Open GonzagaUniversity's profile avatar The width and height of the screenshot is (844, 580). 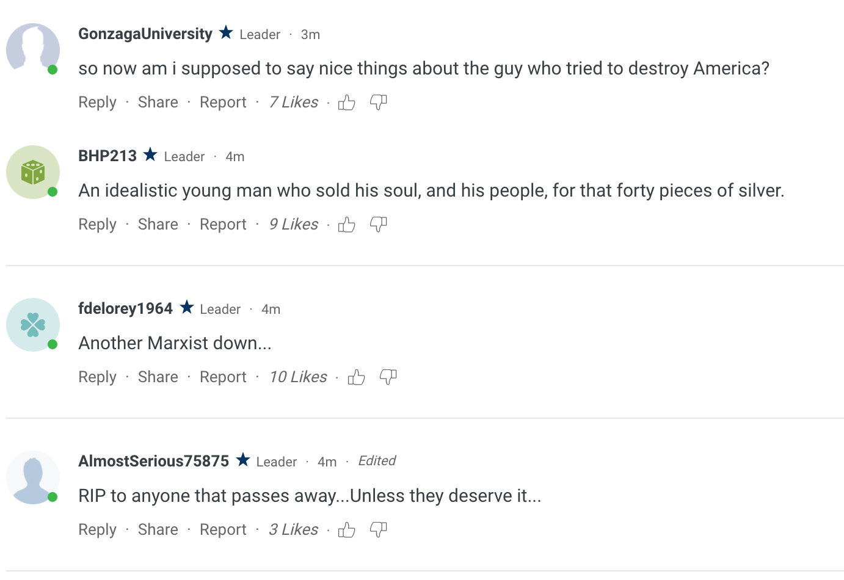[33, 49]
